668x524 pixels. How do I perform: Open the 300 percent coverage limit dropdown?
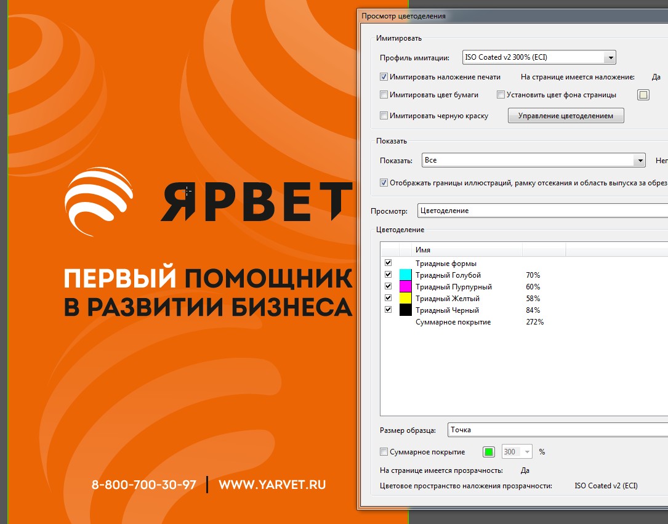517,451
